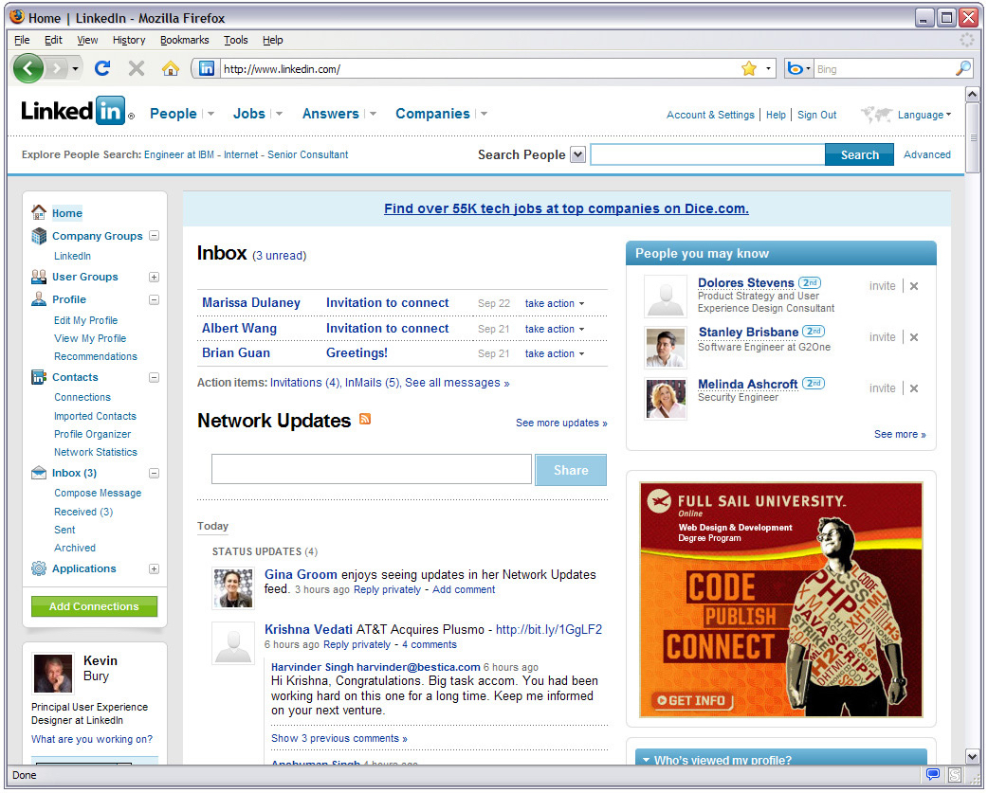Collapse the Inbox section in the sidebar

click(154, 474)
